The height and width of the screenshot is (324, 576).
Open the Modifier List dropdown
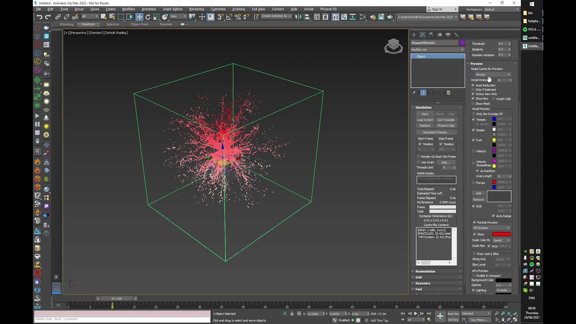pyautogui.click(x=437, y=49)
